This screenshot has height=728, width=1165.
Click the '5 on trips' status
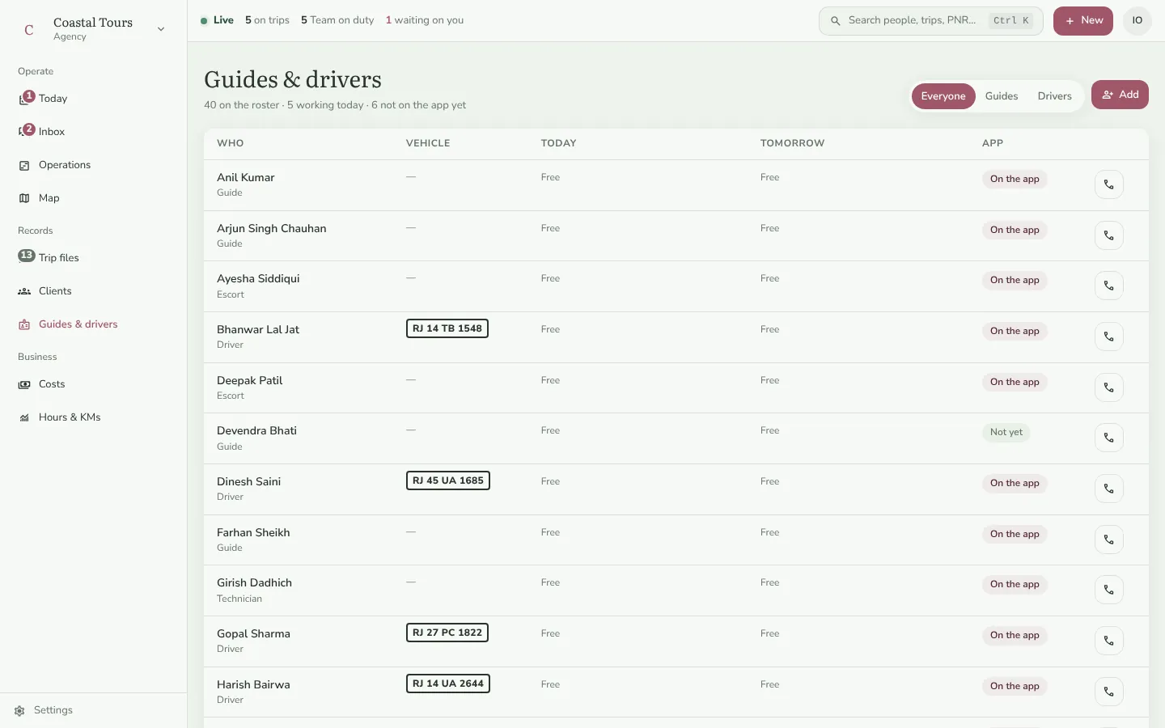tap(267, 20)
